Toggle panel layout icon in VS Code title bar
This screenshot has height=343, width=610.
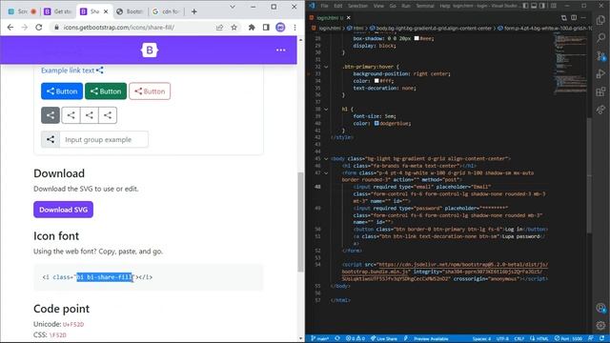pos(534,6)
